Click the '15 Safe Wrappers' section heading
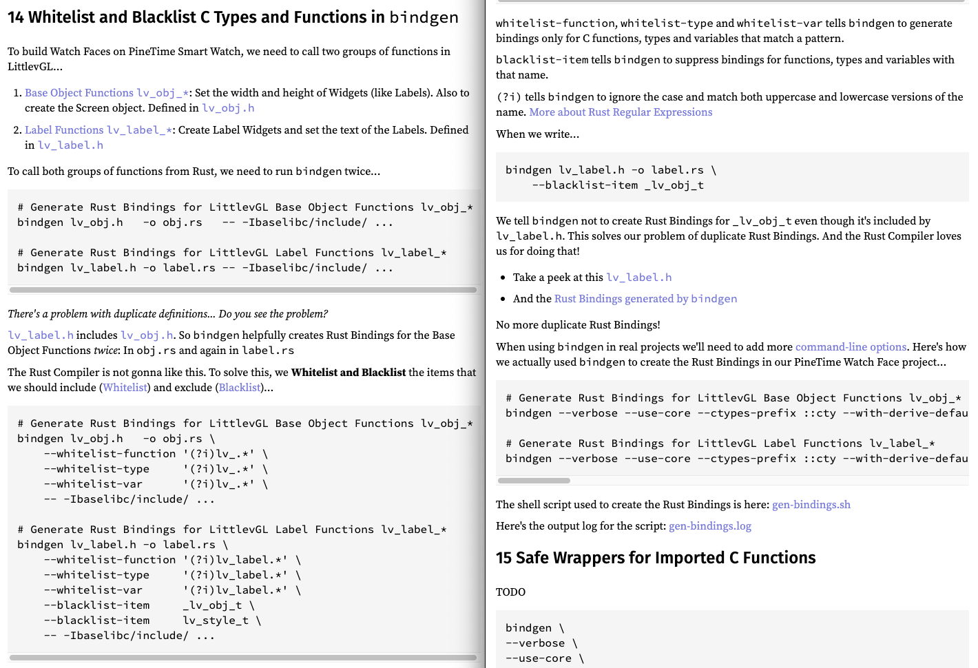 [x=655, y=558]
